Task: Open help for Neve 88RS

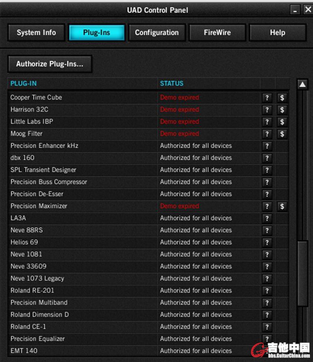Action: click(x=267, y=230)
